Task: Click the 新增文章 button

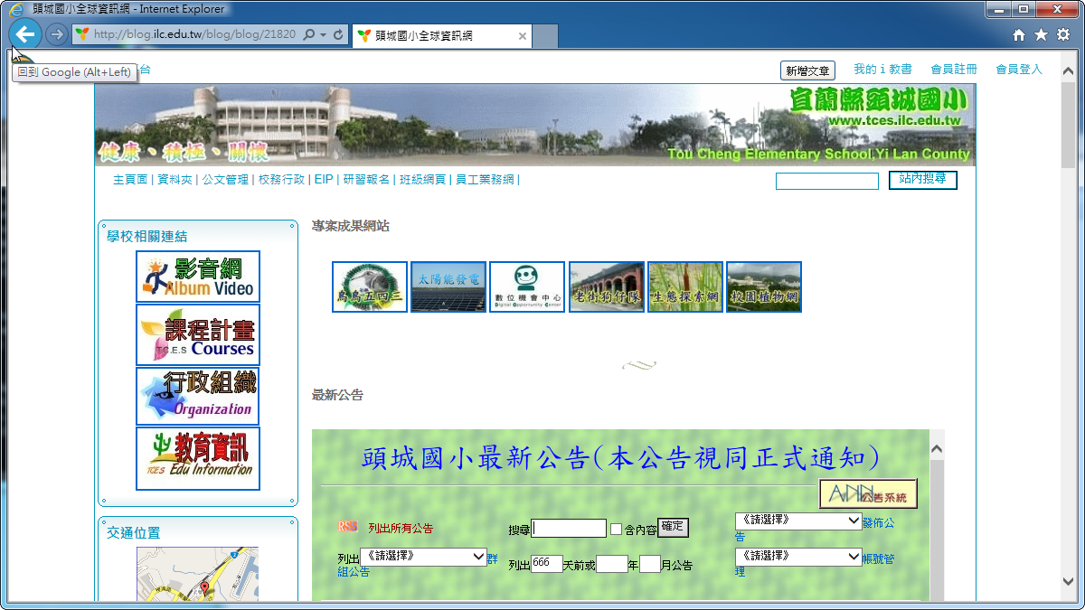Action: (807, 70)
